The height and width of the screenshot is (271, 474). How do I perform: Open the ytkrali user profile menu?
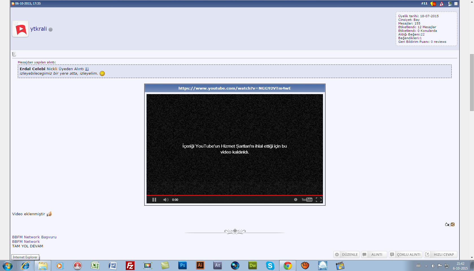38,29
